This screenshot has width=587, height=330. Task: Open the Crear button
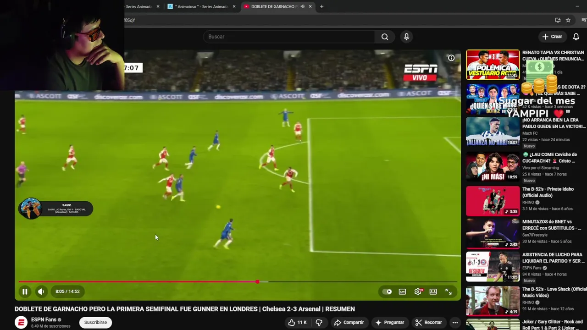(552, 37)
